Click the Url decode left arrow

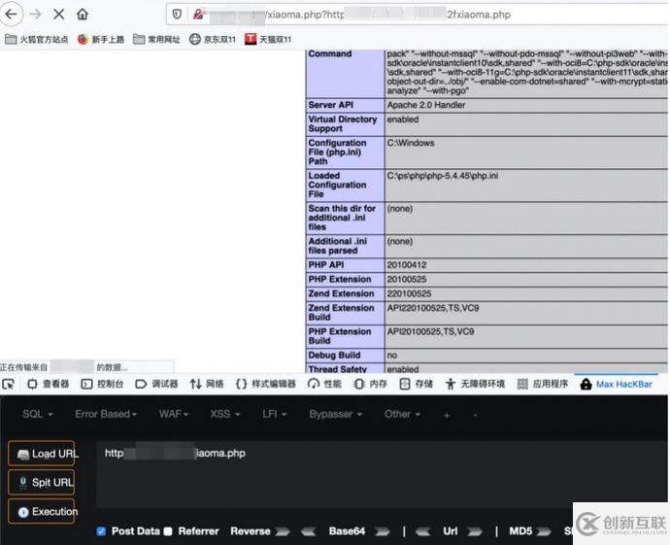click(423, 531)
